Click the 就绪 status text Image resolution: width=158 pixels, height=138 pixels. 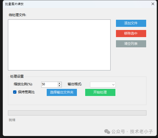[12, 120]
